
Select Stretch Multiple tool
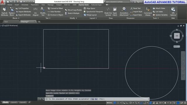72,13
